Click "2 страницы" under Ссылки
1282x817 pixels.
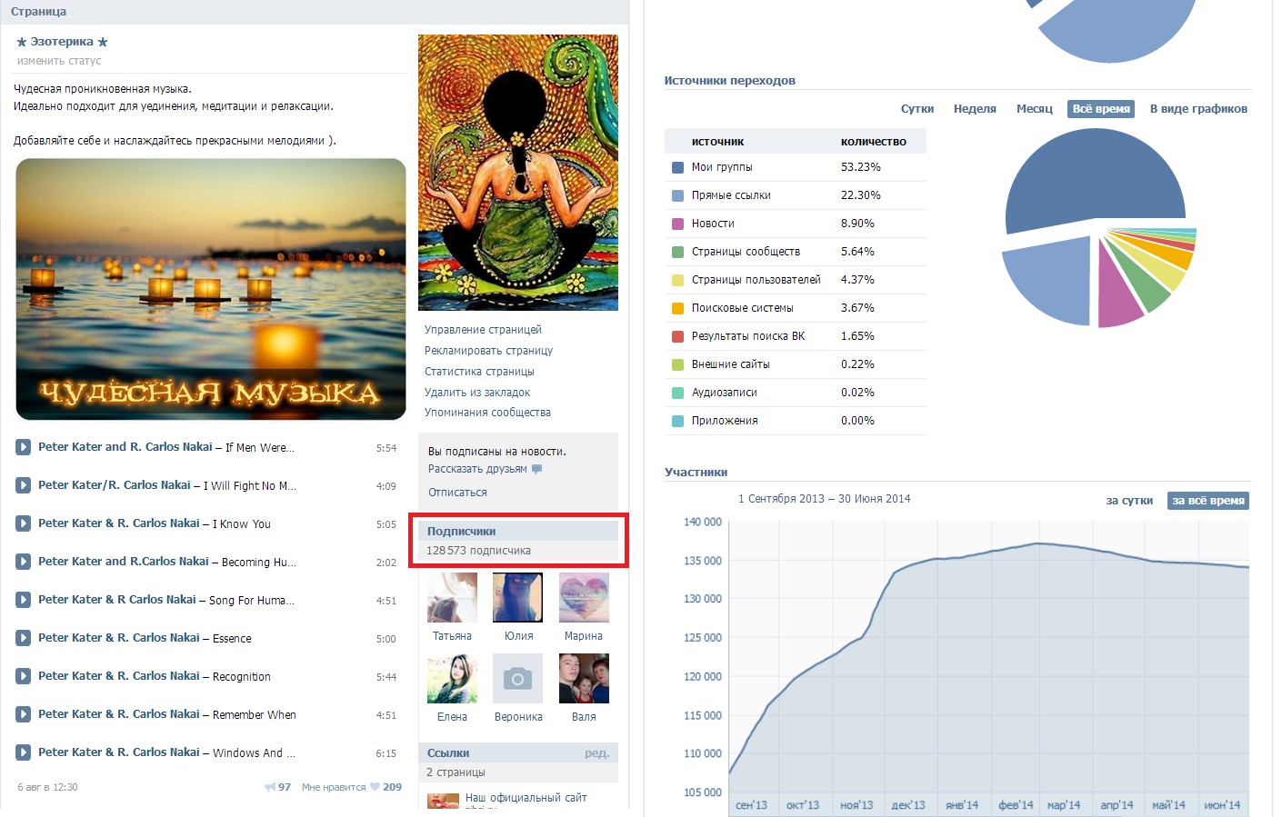point(456,772)
